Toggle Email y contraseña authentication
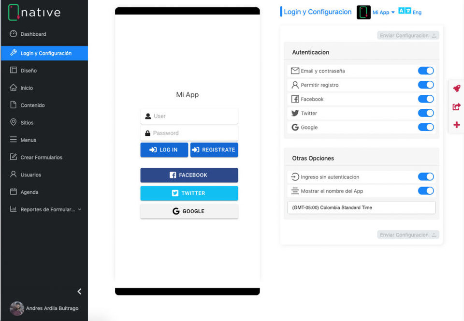The image size is (464, 321). pyautogui.click(x=426, y=71)
